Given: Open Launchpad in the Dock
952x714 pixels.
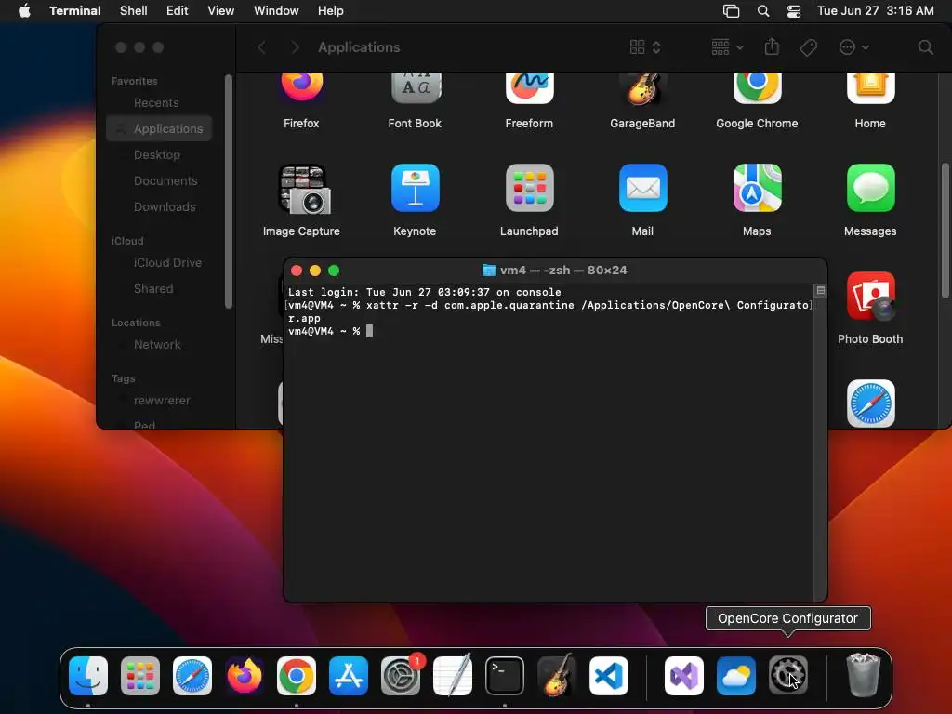Looking at the screenshot, I should pos(140,676).
